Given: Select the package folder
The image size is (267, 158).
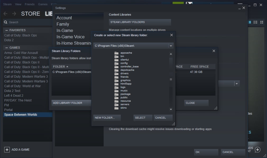Looking at the screenshot, I should pyautogui.click(x=125, y=94).
